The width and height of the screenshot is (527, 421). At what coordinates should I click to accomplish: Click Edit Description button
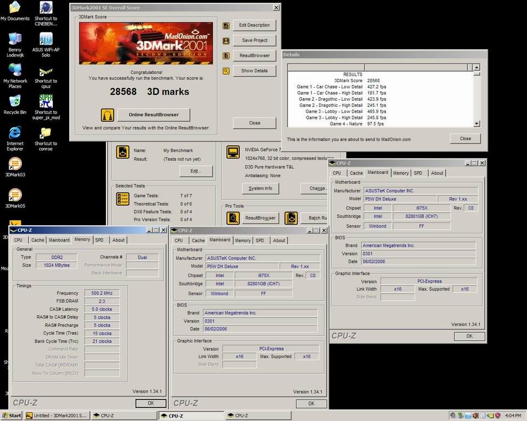[x=254, y=25]
